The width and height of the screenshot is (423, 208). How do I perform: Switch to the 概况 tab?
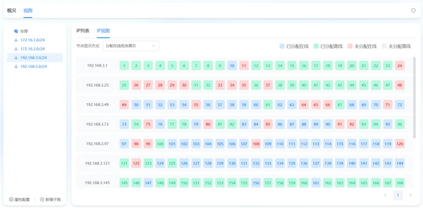[x=12, y=10]
